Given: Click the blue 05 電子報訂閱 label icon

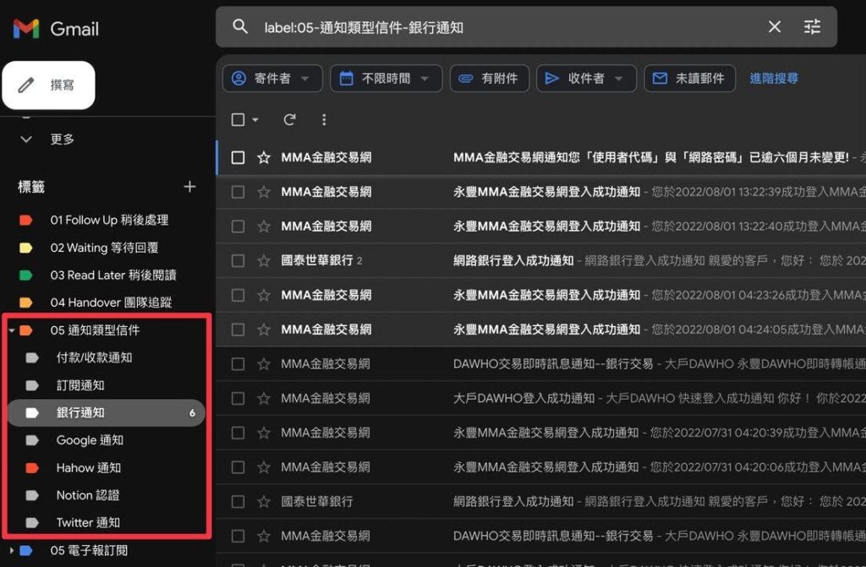Looking at the screenshot, I should [x=26, y=550].
